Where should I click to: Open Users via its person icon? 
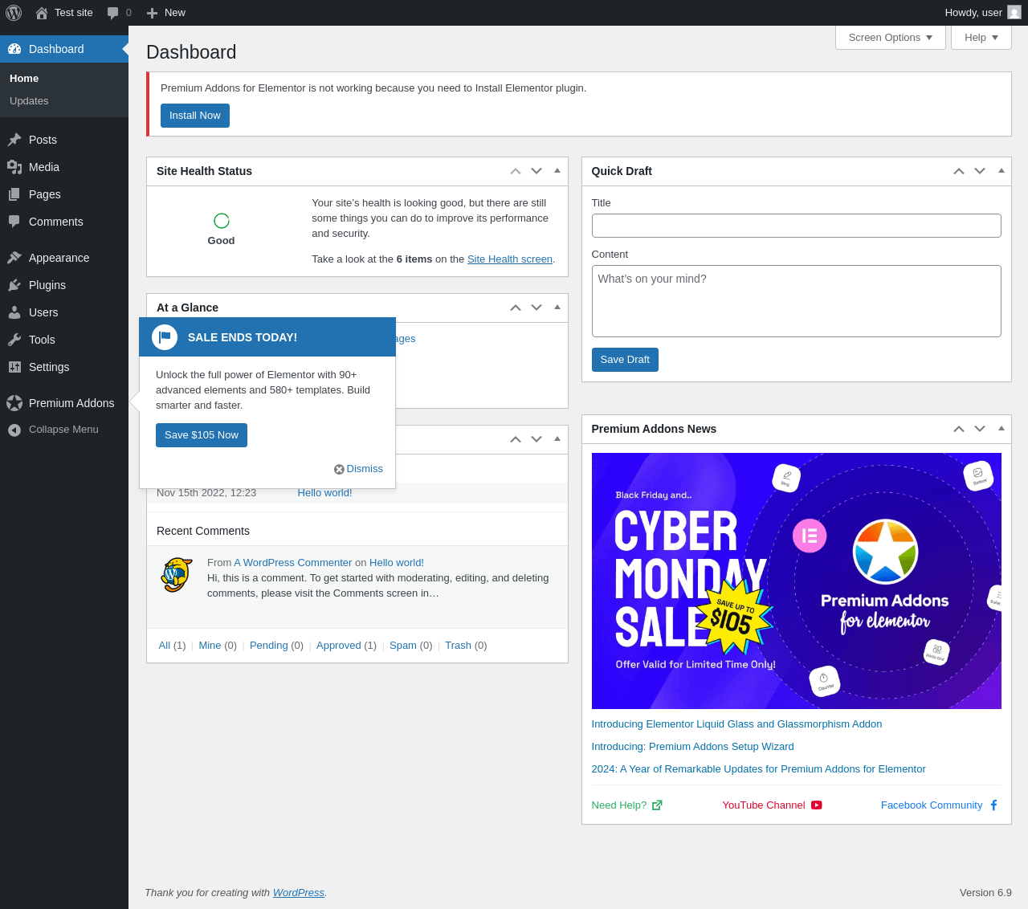tap(14, 312)
